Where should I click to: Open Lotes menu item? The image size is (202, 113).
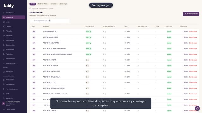click(13, 22)
